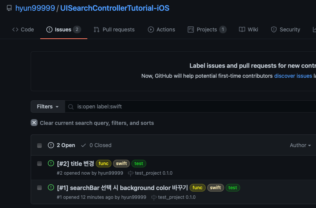
Task: Click the Issues count badge showing 2
Action: 77,29
